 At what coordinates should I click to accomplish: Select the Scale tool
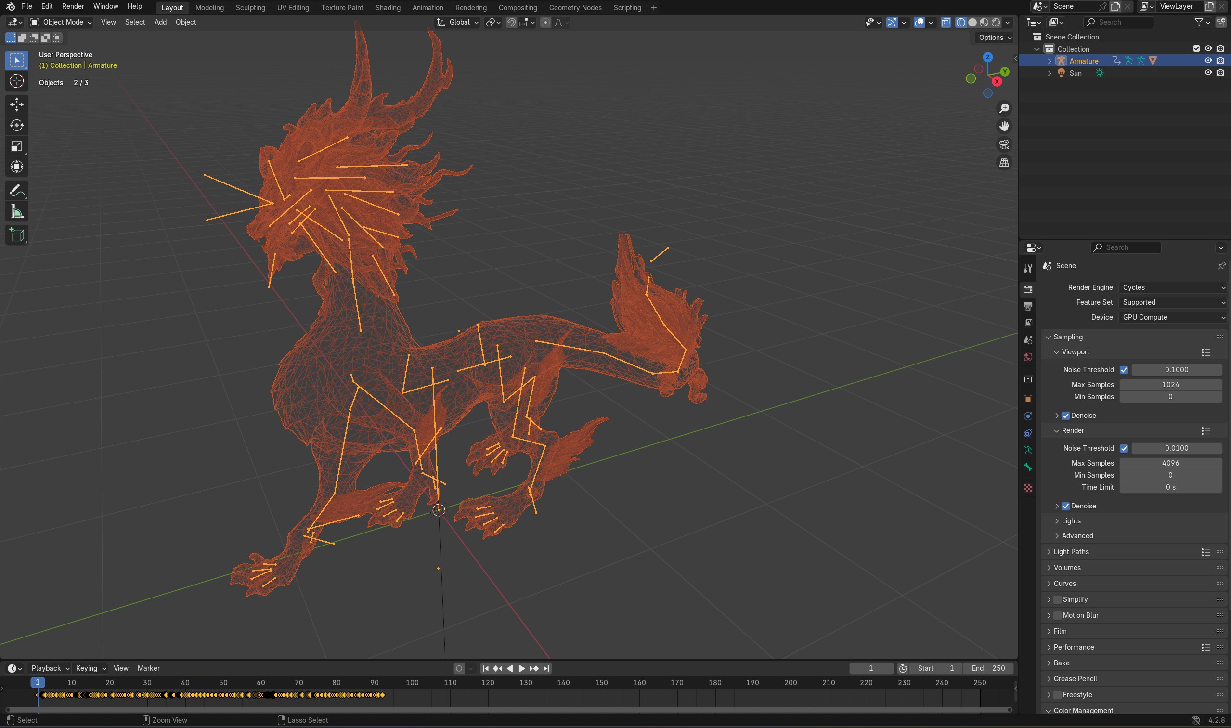pos(17,146)
